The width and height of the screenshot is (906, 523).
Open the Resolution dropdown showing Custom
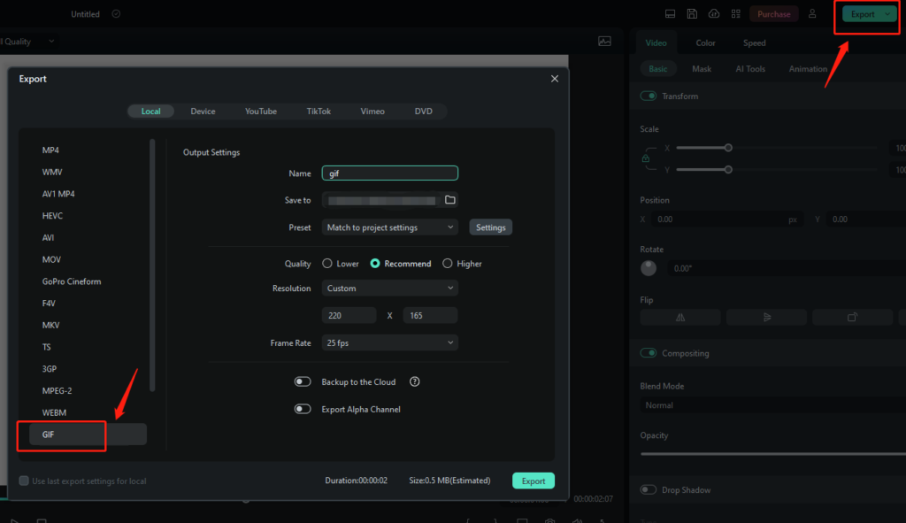pos(389,288)
